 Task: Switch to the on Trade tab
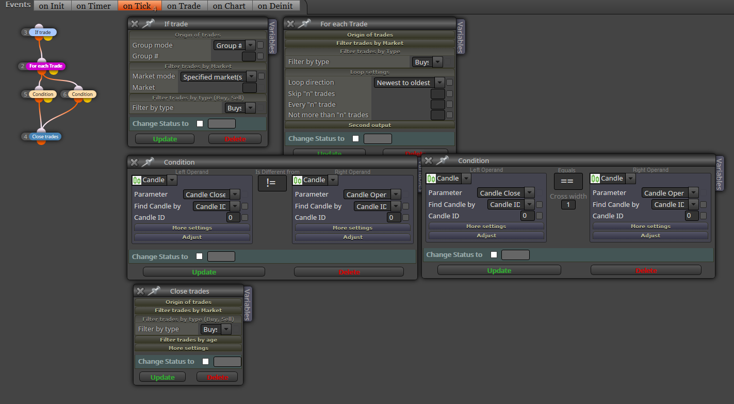point(184,6)
